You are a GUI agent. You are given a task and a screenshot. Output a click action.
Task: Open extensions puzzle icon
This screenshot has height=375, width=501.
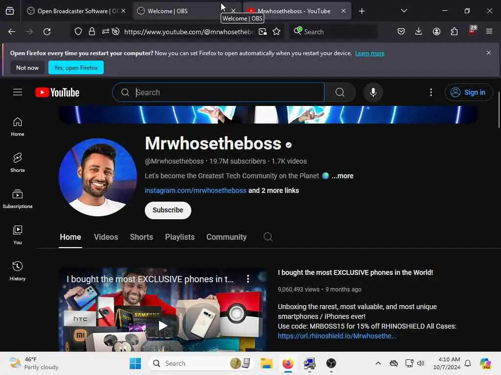[454, 31]
